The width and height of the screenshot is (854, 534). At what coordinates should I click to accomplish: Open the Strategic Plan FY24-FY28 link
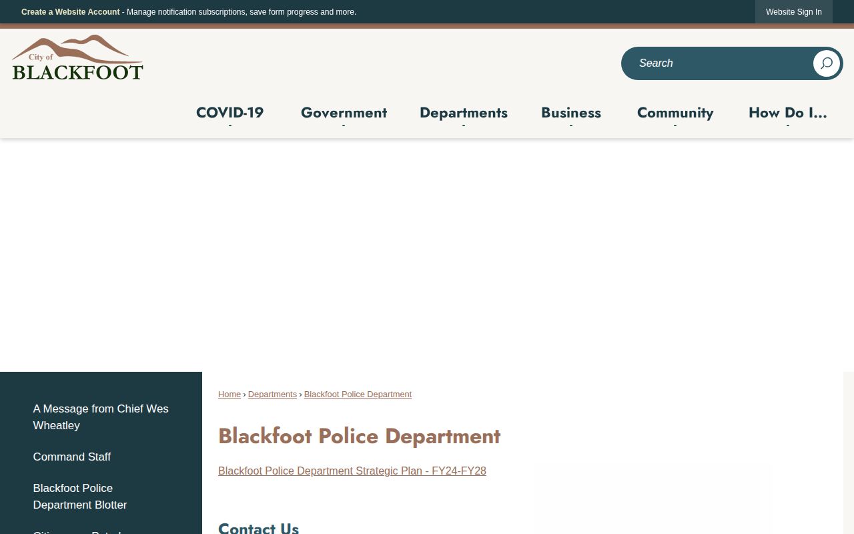coord(352,471)
